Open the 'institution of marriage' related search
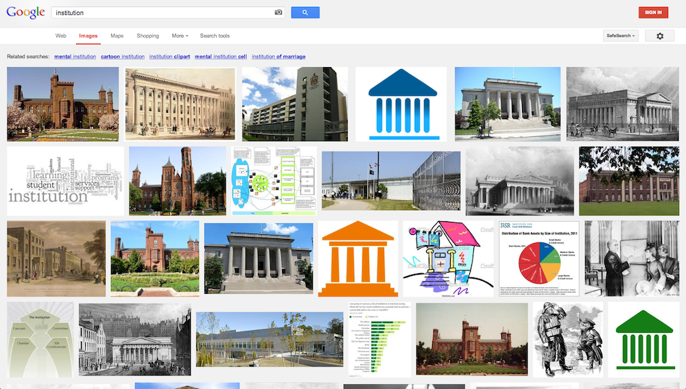The image size is (686, 389). coord(279,56)
